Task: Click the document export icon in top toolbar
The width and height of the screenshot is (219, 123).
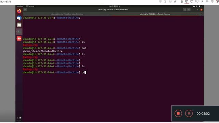Action: click(182, 1)
